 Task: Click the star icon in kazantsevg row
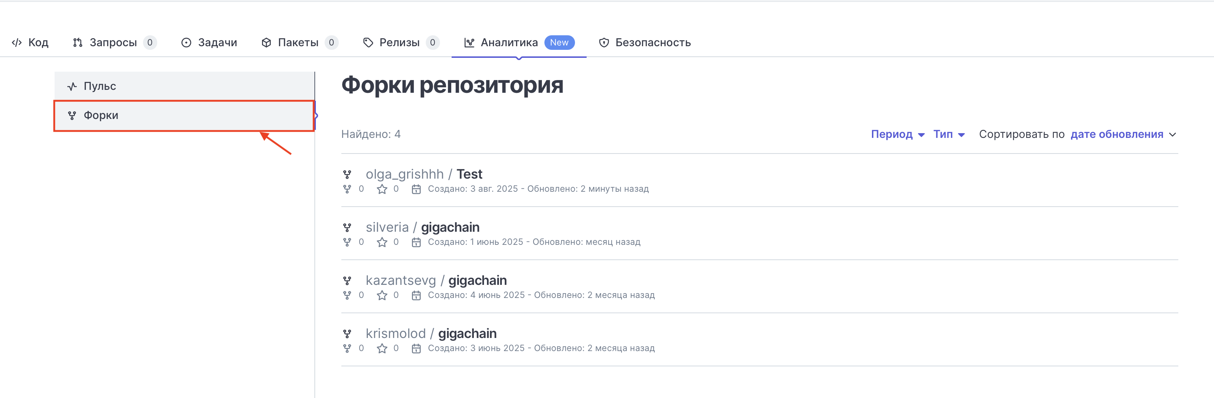tap(382, 295)
